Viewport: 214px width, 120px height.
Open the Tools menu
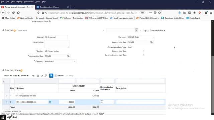pos(37,2)
